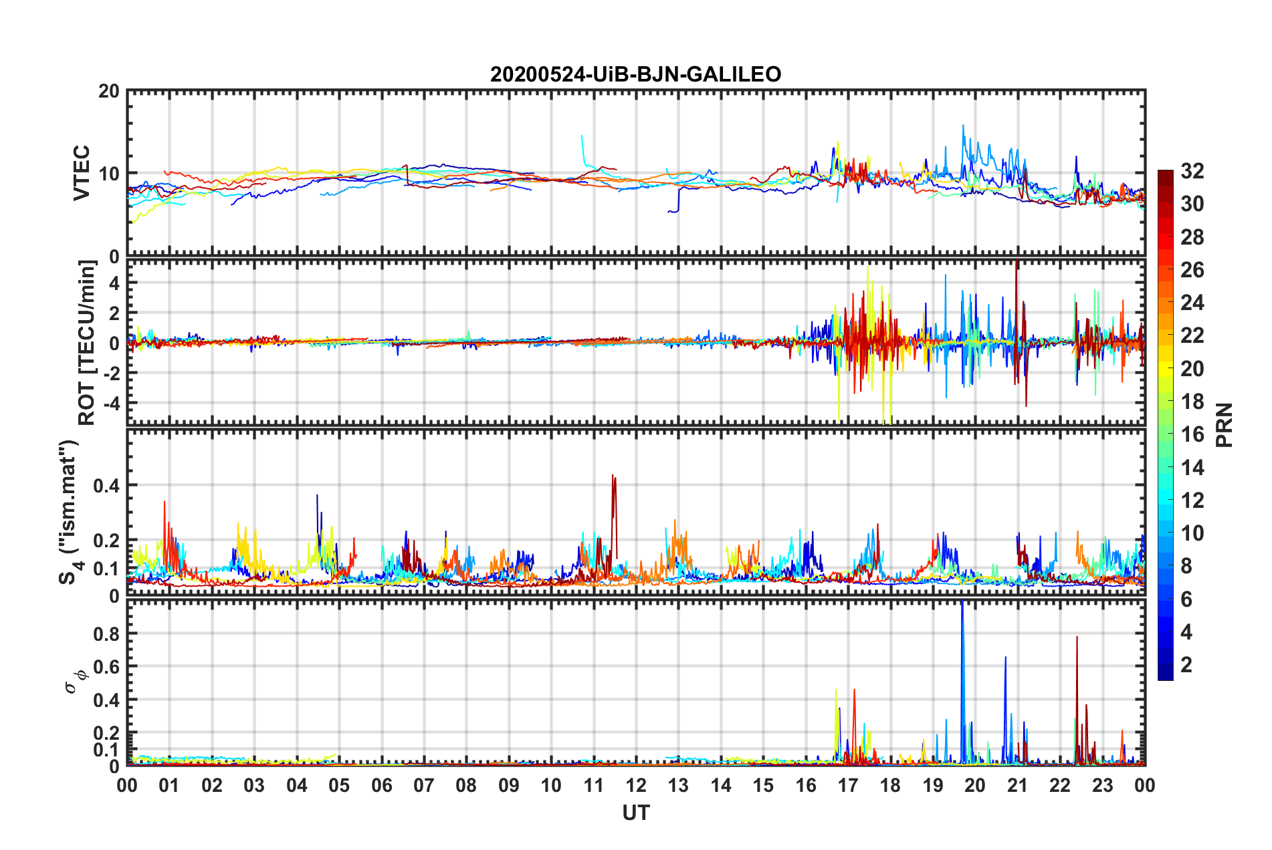The height and width of the screenshot is (850, 1272).
Task: Click sigma phi tick label 0.6
Action: [x=106, y=667]
